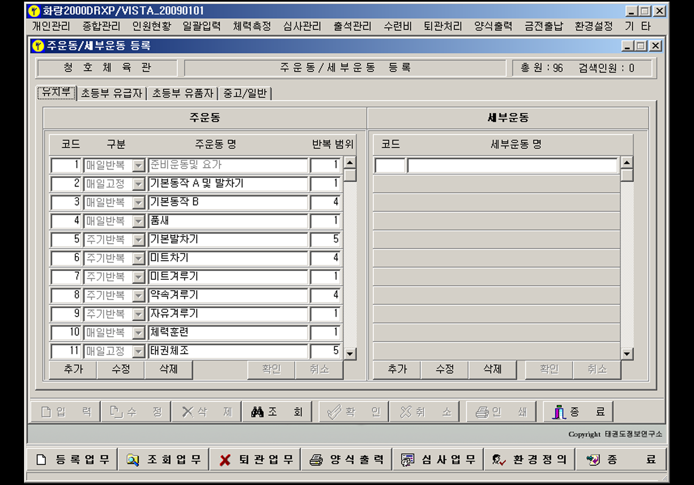
Task: Select the 중고/일반 tab
Action: pyautogui.click(x=246, y=93)
